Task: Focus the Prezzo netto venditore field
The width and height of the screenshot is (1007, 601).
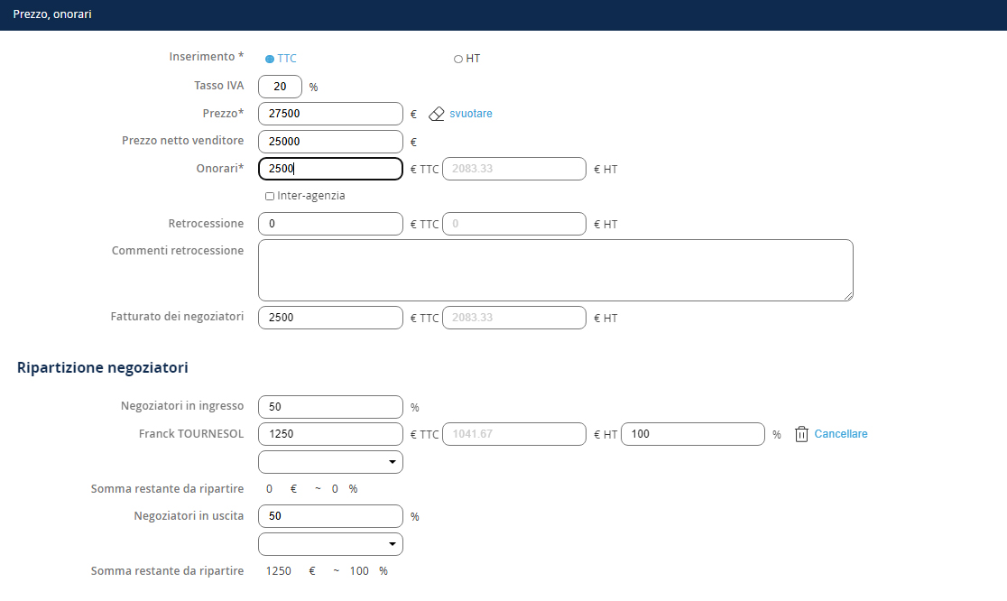Action: (x=330, y=142)
